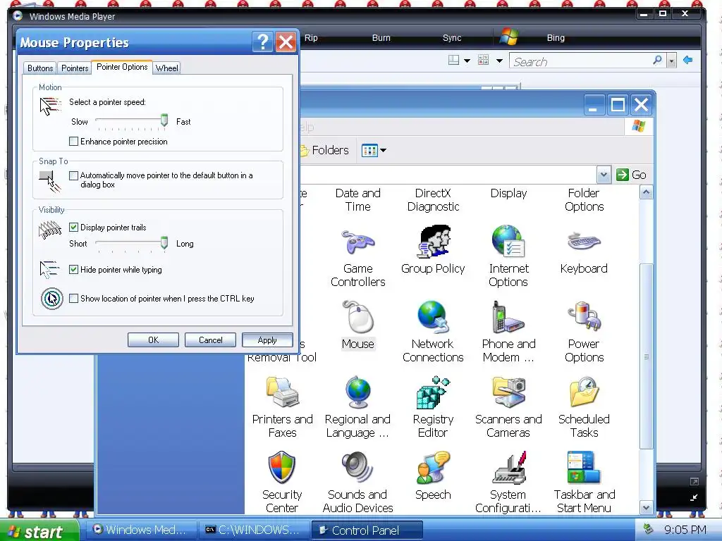Open Sounds and Audio Devices icon
722x541 pixels.
[x=357, y=468]
